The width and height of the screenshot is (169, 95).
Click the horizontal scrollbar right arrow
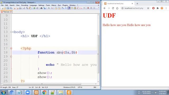96,84
